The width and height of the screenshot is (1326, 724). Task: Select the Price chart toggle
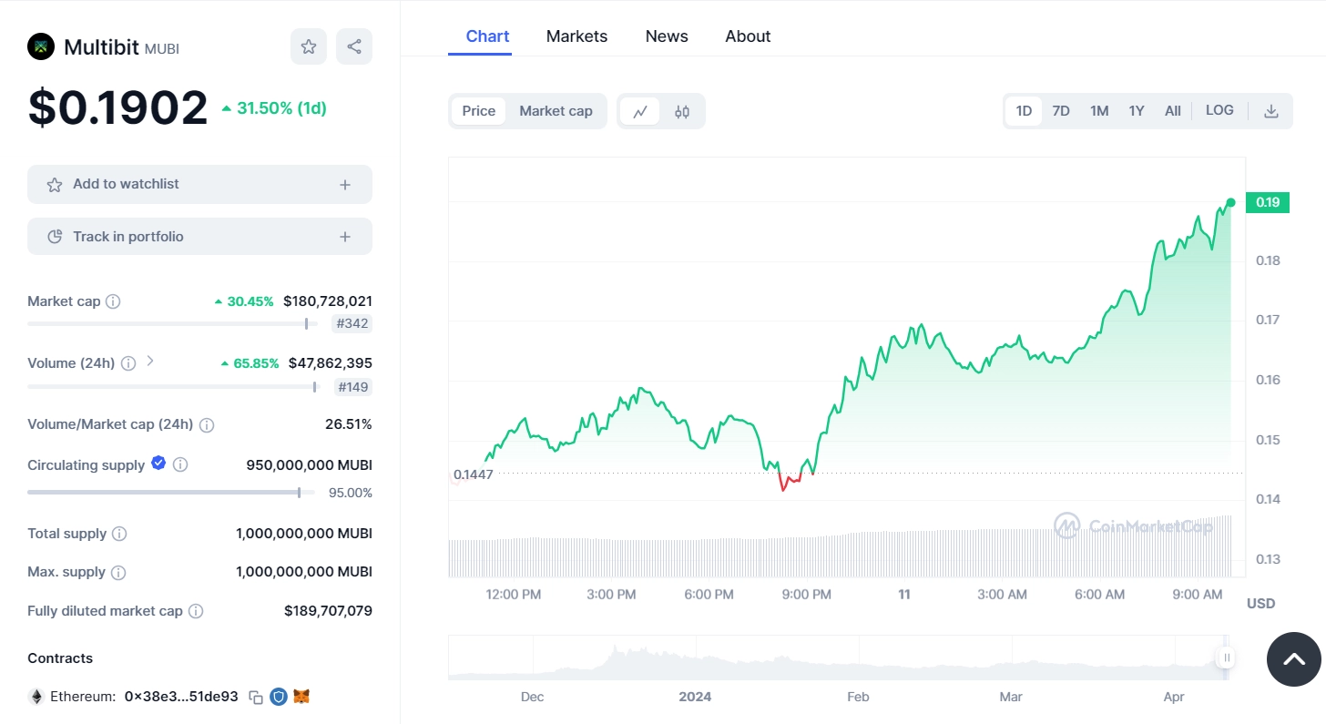click(x=479, y=111)
